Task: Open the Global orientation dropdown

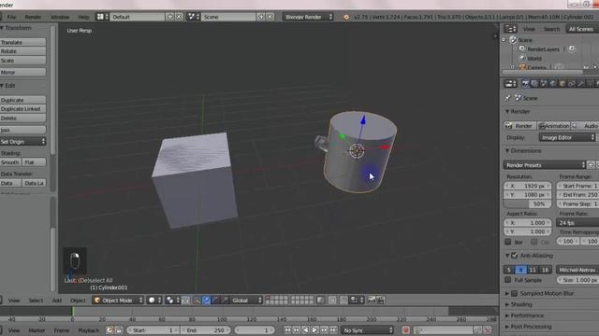Action: pos(246,301)
